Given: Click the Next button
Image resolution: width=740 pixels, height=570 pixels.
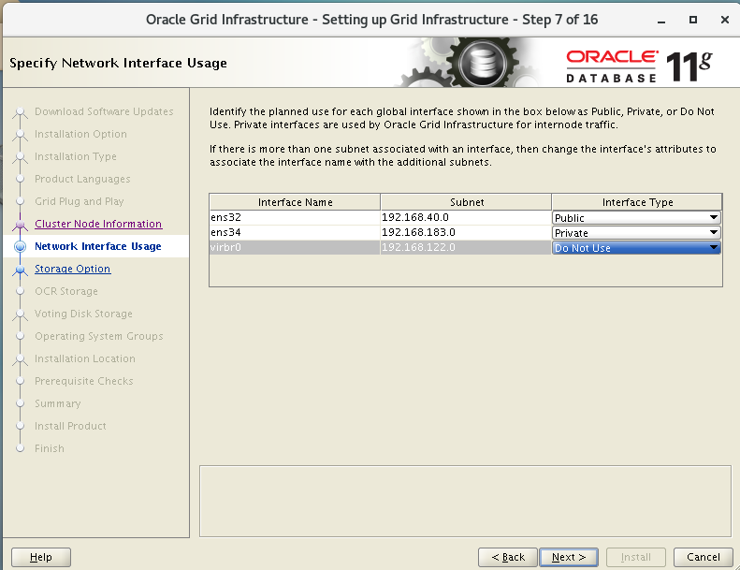Looking at the screenshot, I should pyautogui.click(x=569, y=557).
